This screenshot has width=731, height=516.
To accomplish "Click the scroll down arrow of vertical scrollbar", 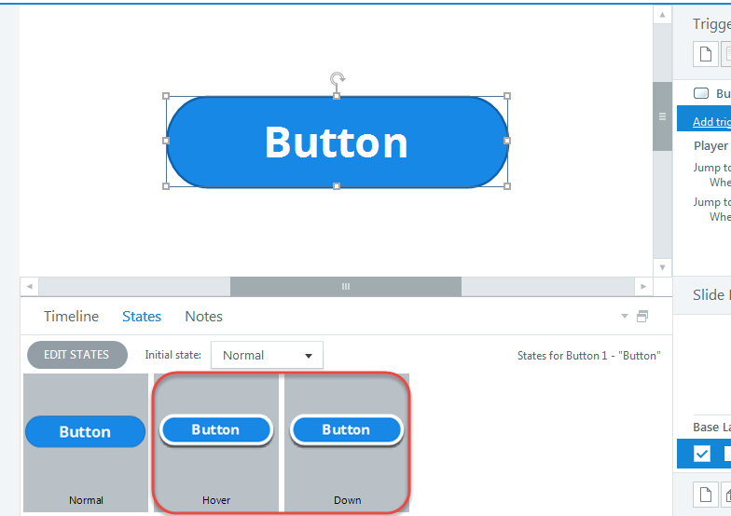I will coord(662,266).
